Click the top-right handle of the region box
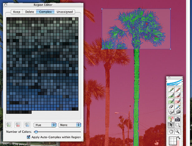This screenshot has height=146, width=192. [170, 9]
